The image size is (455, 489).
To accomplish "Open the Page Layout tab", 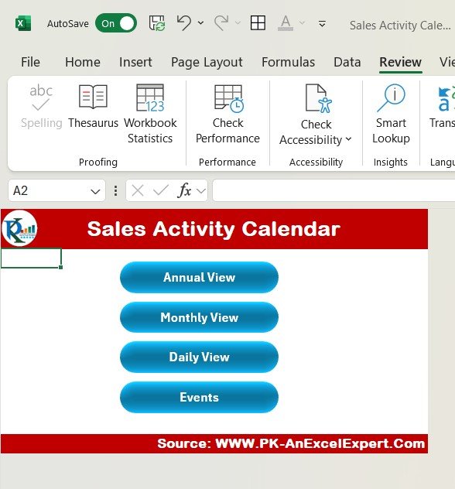I will tap(207, 62).
